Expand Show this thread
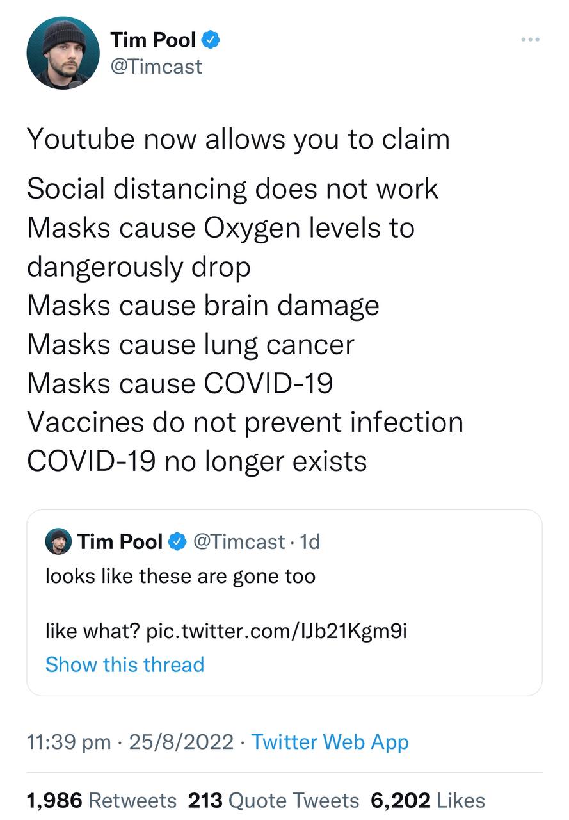569x820 pixels. tap(125, 664)
